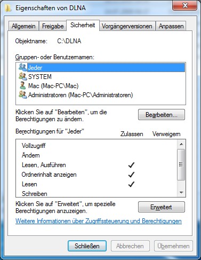Click the folder icon in title bar

point(8,8)
